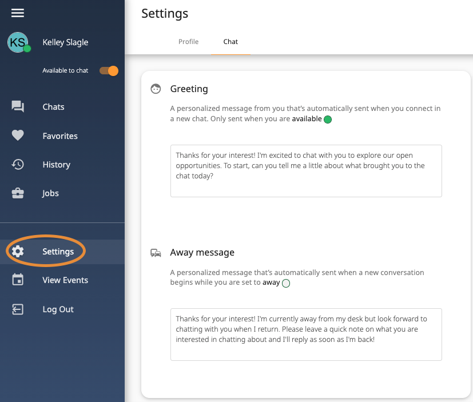The height and width of the screenshot is (402, 473).
Task: Click the Log Out link
Action: pos(58,309)
